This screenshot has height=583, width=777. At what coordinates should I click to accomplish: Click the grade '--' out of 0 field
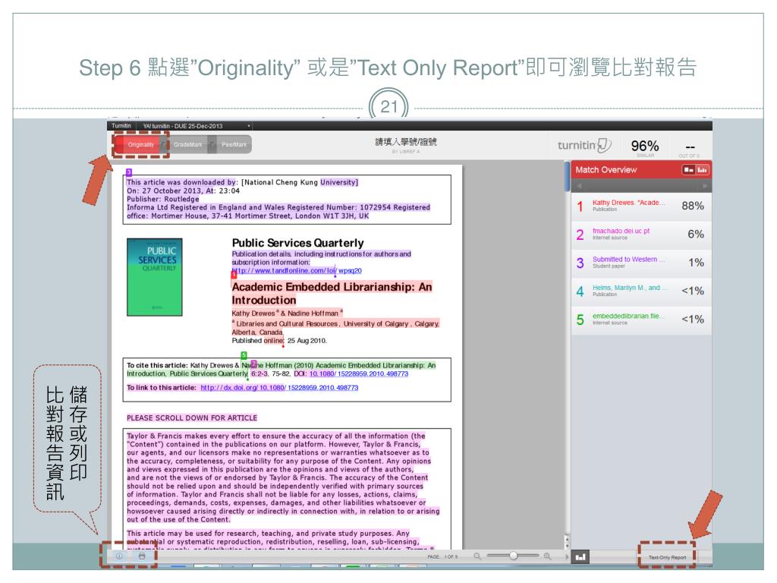coord(690,147)
